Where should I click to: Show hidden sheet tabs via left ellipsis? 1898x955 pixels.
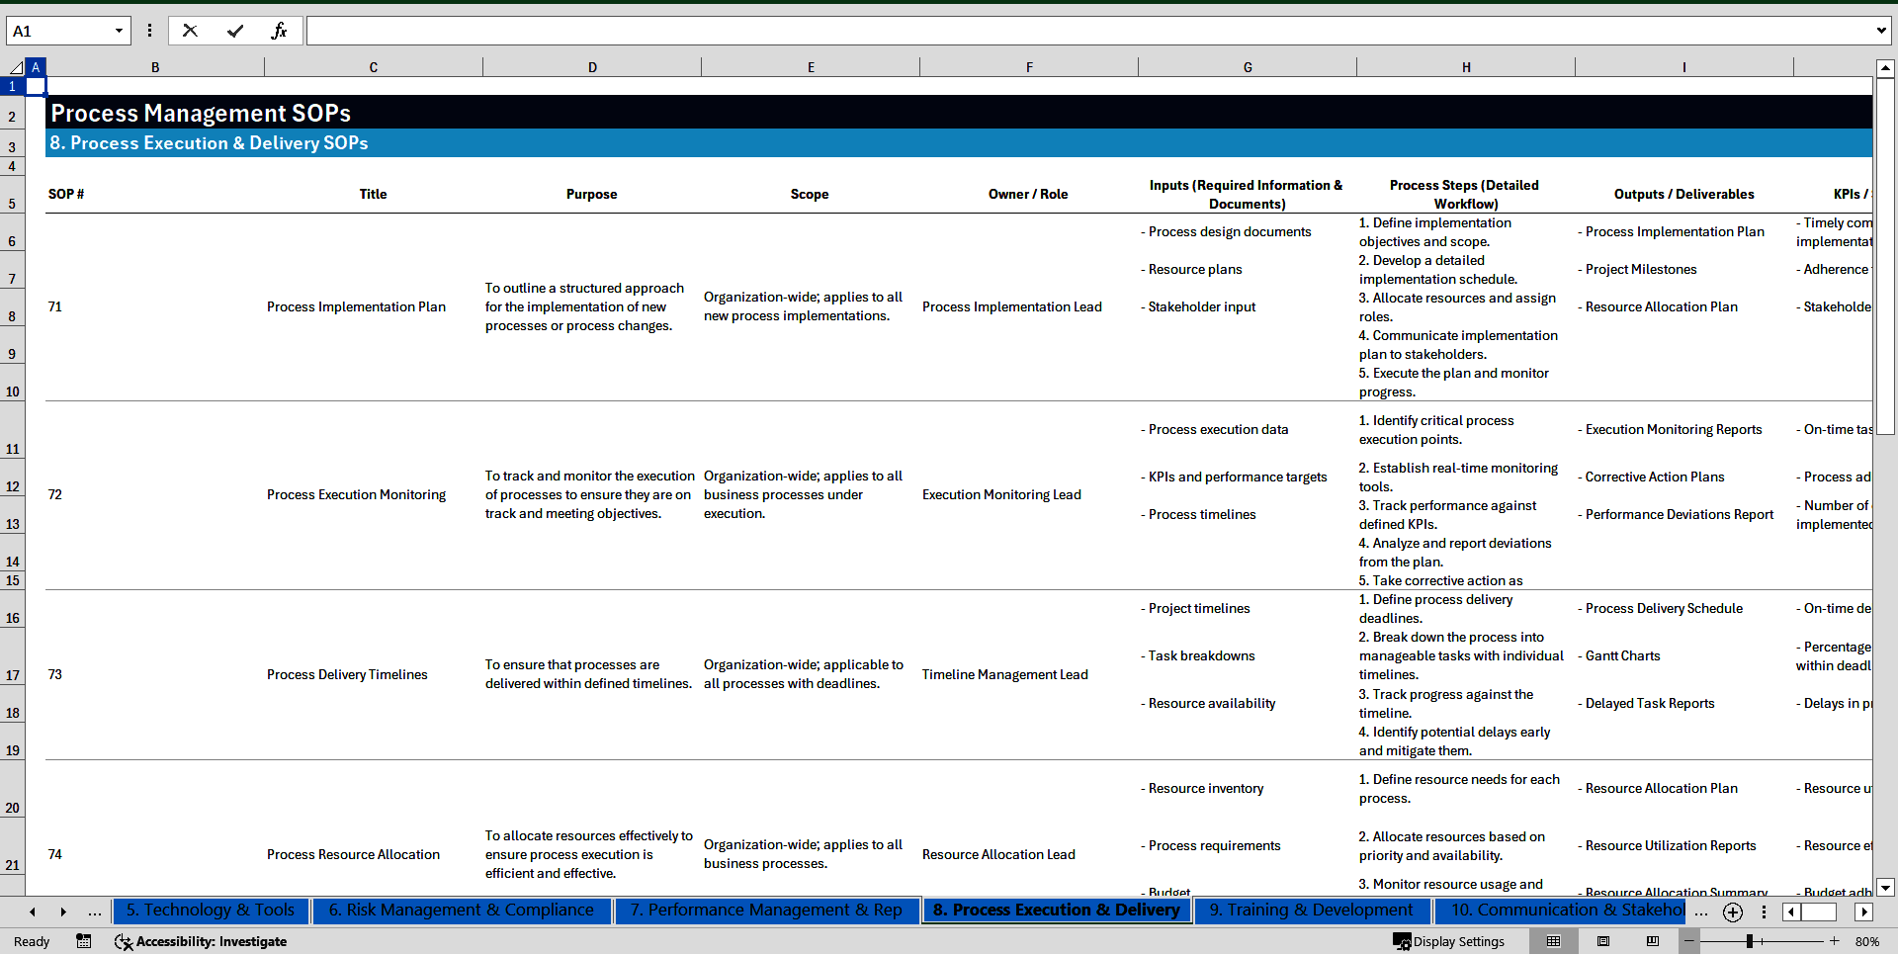click(94, 912)
